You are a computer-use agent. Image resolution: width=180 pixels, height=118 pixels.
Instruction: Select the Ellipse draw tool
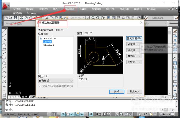pyautogui.click(x=4, y=72)
